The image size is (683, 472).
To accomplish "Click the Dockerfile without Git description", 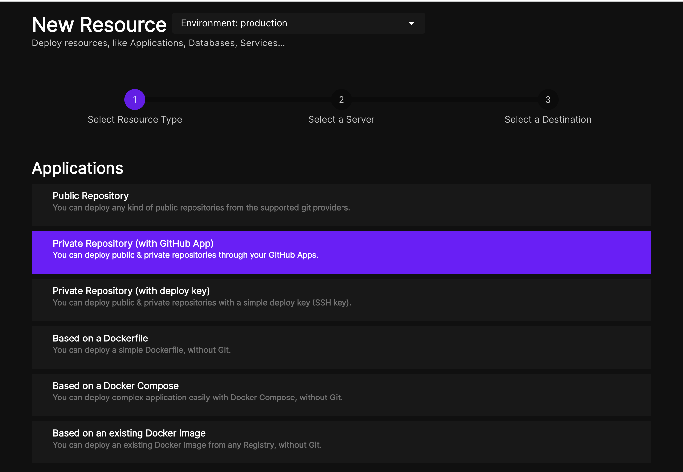I will (141, 350).
